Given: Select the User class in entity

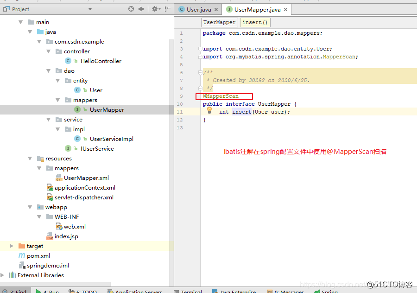Looking at the screenshot, I should [96, 90].
